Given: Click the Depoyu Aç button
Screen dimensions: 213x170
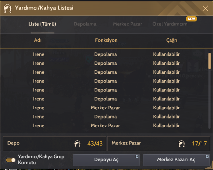Looking at the screenshot, I should tap(106, 160).
